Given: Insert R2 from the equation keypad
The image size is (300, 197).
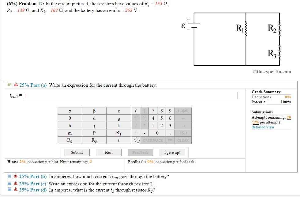Looking at the screenshot, I should click(x=69, y=140).
